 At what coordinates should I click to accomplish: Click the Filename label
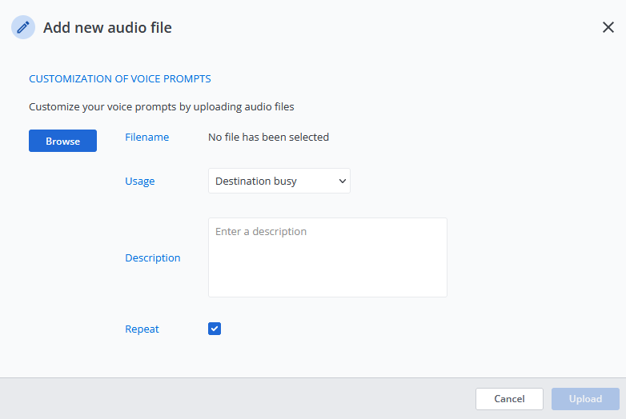146,137
